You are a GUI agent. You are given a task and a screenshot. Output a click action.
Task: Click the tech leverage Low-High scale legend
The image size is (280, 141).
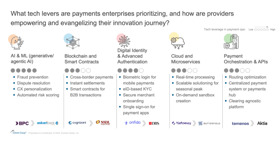click(x=261, y=29)
